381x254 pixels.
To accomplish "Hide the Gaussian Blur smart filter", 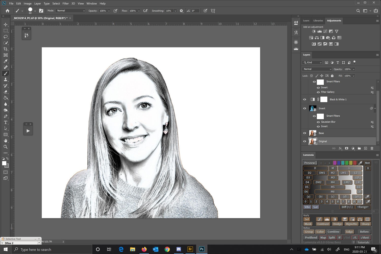I will point(318,122).
